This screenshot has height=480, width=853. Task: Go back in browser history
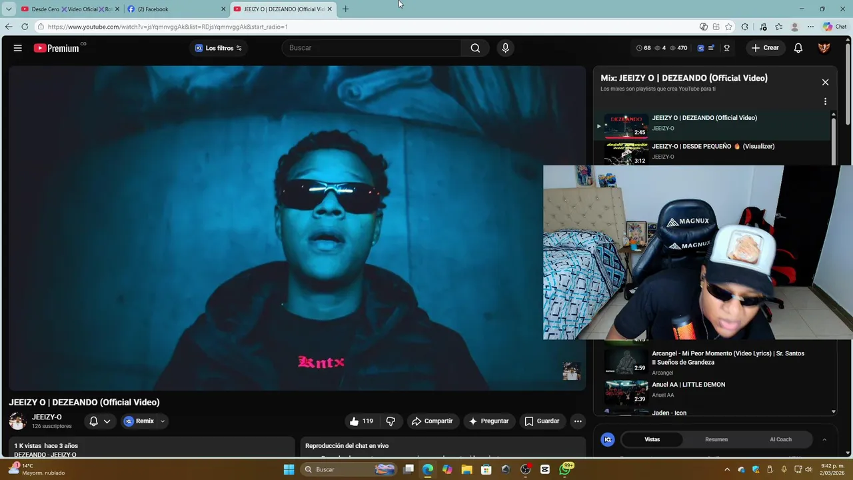coord(9,27)
